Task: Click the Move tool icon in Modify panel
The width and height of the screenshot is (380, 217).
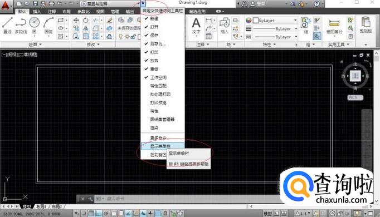Action: click(76, 21)
